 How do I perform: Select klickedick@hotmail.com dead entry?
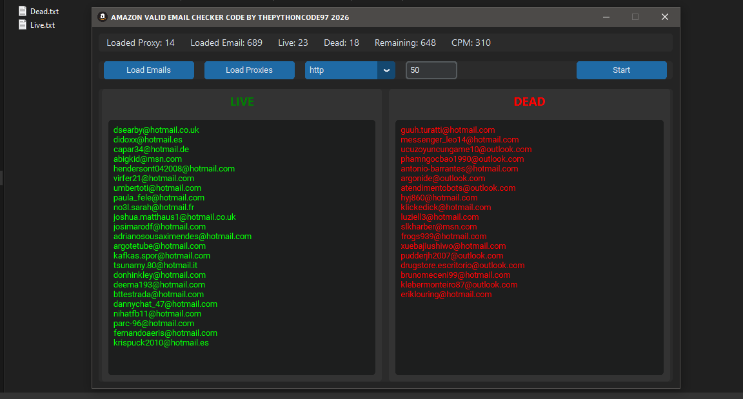click(x=446, y=208)
